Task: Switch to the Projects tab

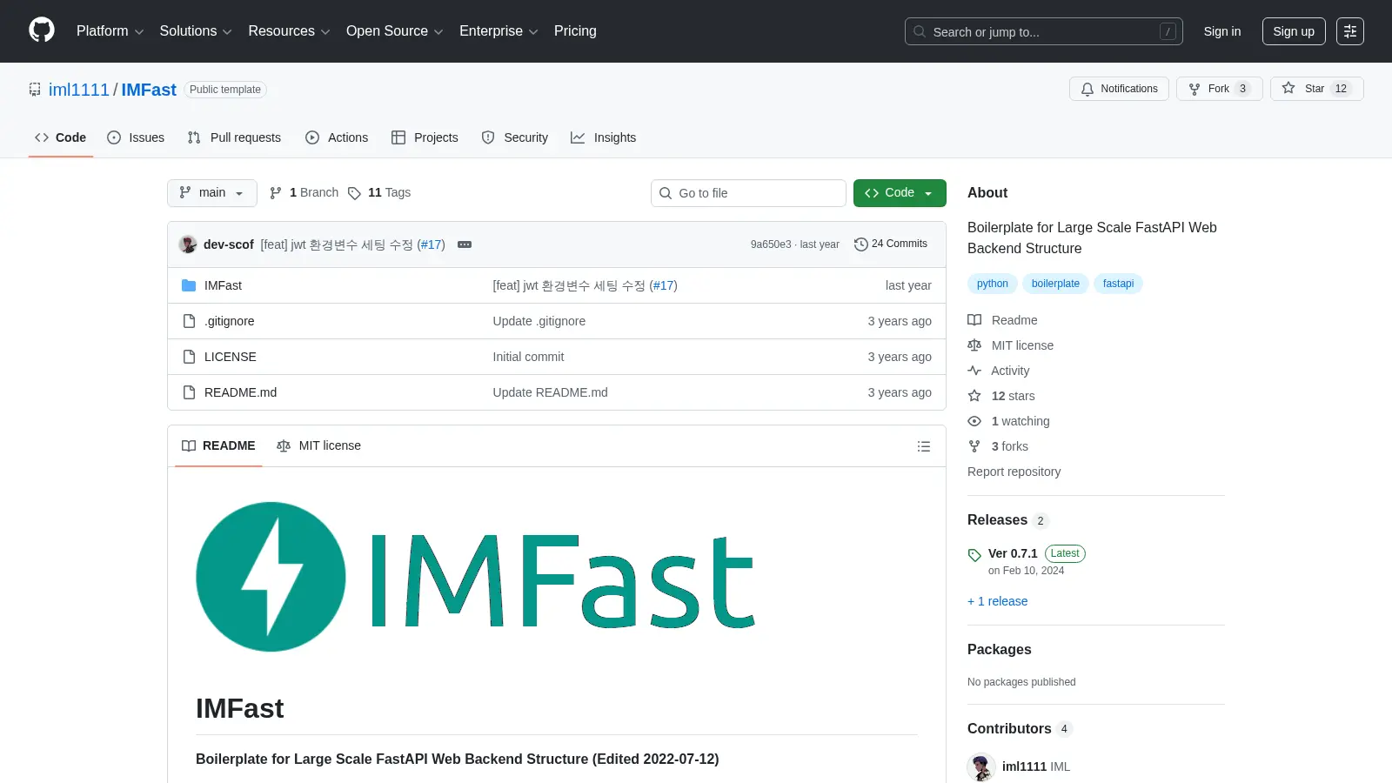Action: [x=425, y=137]
